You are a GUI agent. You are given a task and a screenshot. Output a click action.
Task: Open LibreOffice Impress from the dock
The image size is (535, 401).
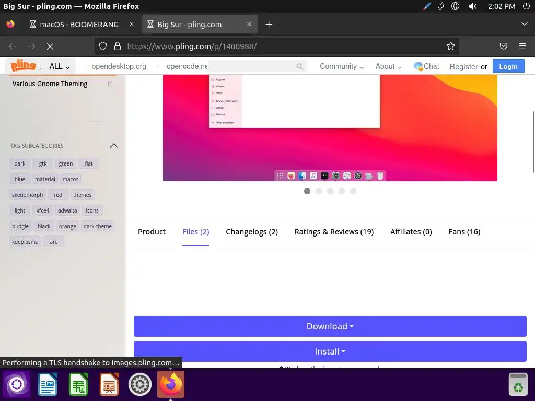[109, 384]
